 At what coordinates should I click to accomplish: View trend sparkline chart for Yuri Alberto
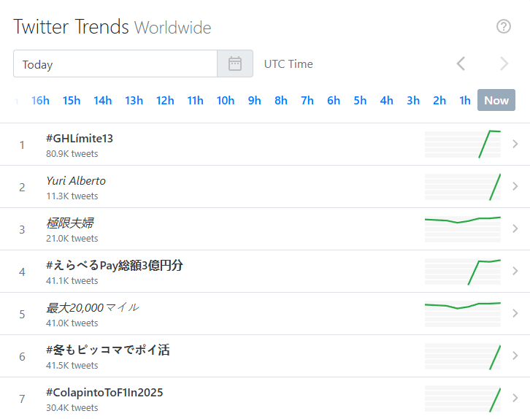tap(463, 187)
